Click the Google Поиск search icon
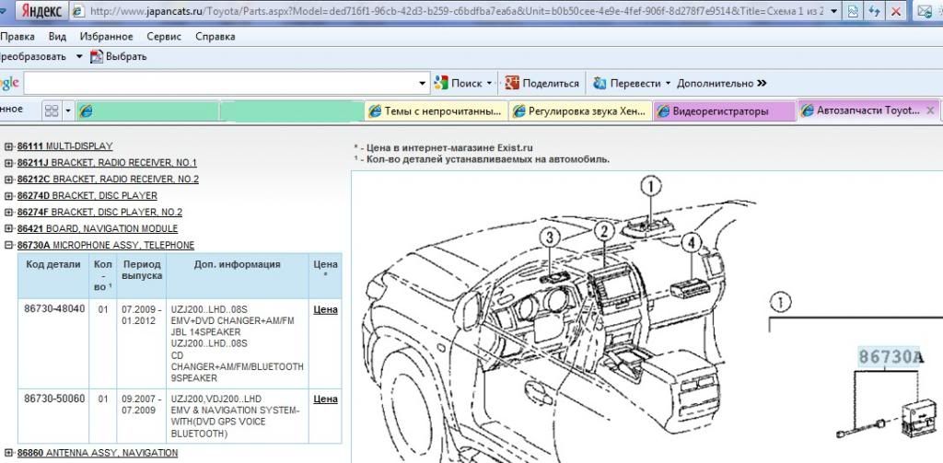This screenshot has width=943, height=463. (441, 83)
